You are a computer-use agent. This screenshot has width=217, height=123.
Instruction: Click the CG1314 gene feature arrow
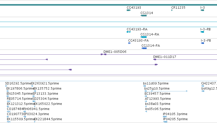point(144,16)
